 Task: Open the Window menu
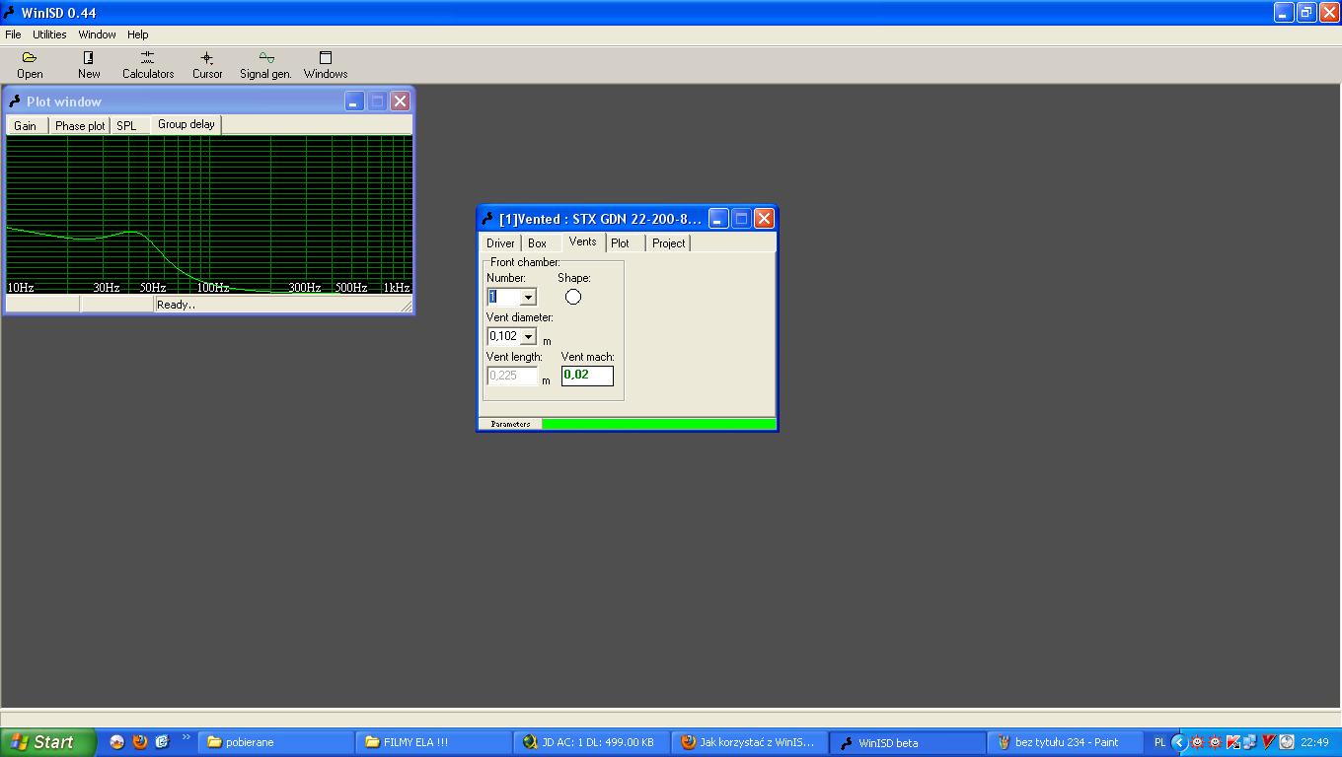coord(97,34)
